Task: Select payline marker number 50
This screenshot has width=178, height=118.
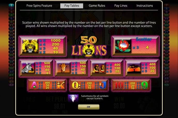Action: (166, 85)
